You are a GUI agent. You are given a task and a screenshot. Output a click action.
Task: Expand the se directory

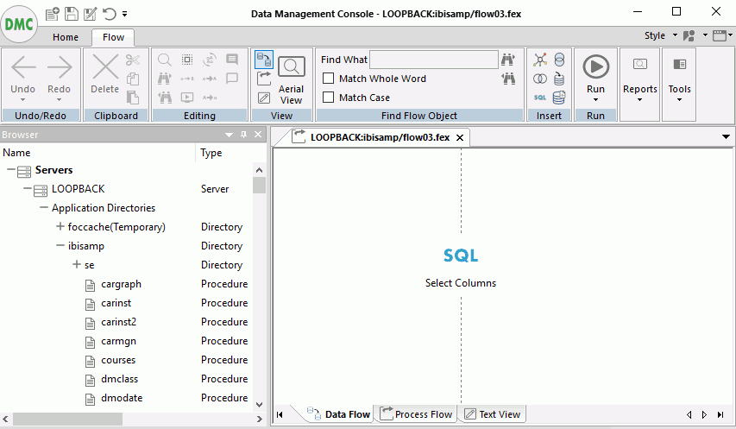pyautogui.click(x=77, y=264)
